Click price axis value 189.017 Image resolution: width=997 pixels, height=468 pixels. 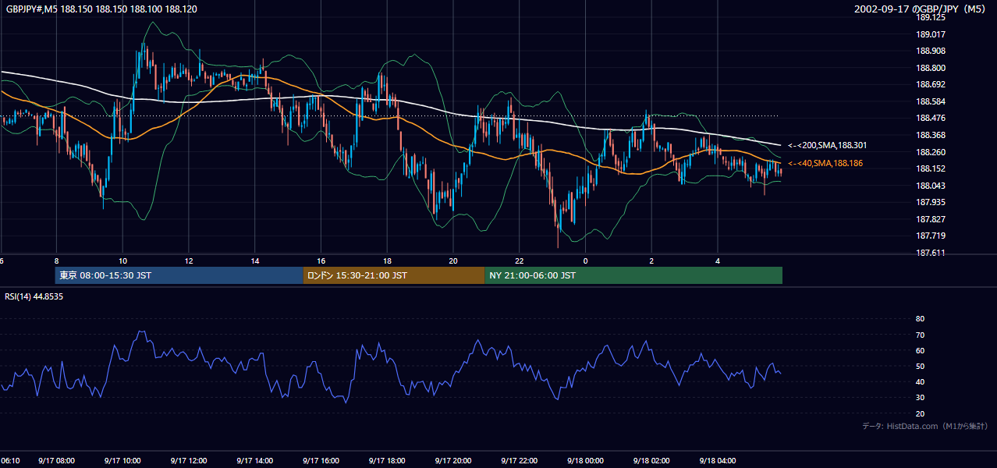coord(930,34)
